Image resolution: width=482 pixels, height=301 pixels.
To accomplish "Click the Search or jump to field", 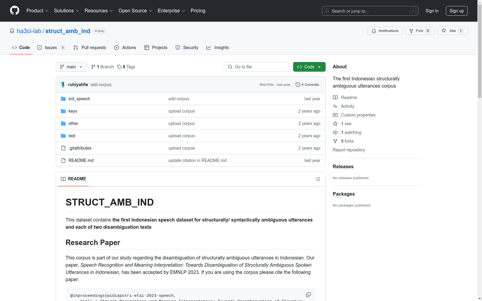I will tap(370, 11).
